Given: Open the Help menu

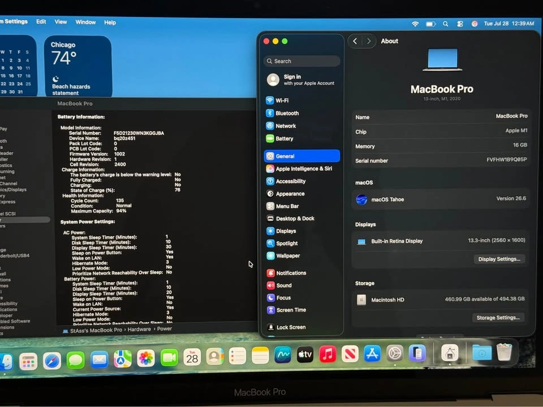Looking at the screenshot, I should [x=110, y=23].
